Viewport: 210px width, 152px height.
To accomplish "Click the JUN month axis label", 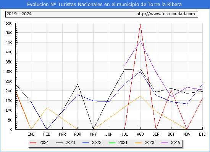I will point(109,134).
